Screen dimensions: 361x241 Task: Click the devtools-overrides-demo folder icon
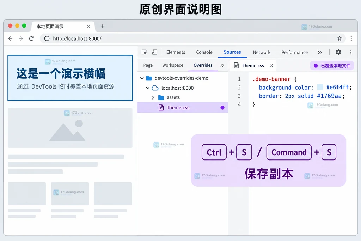pos(149,78)
